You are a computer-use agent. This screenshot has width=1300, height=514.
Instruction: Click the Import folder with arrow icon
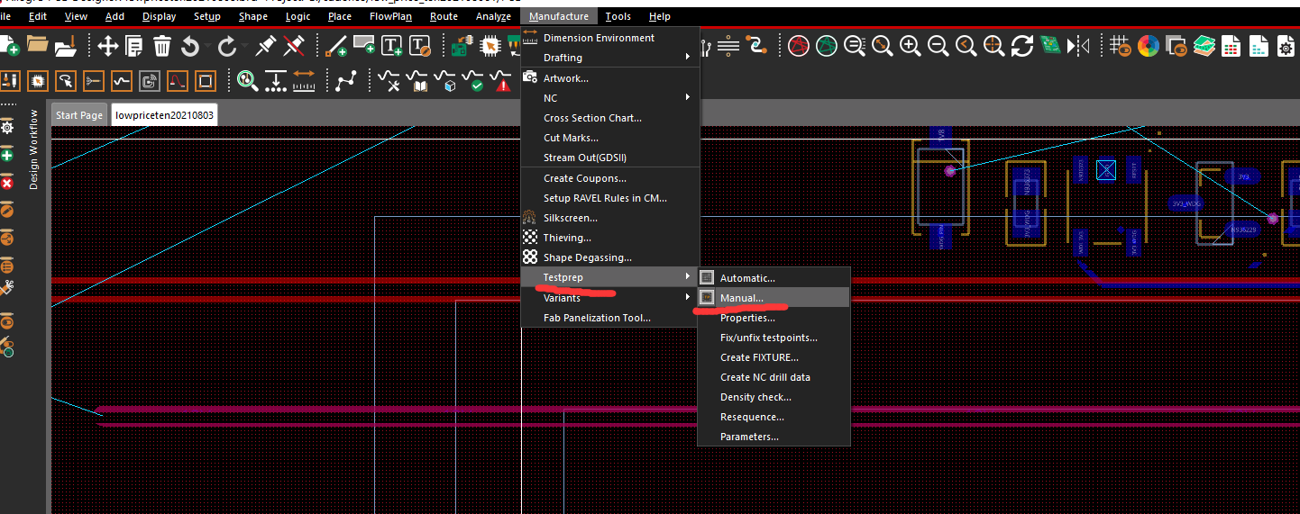pos(66,46)
